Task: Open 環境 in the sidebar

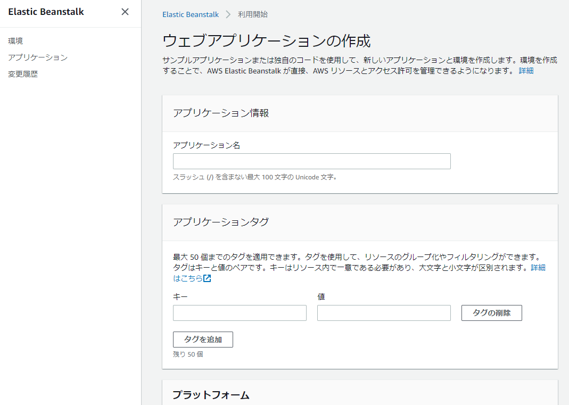Action: point(15,41)
